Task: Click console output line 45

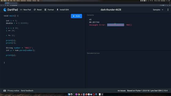Action: [90, 19]
